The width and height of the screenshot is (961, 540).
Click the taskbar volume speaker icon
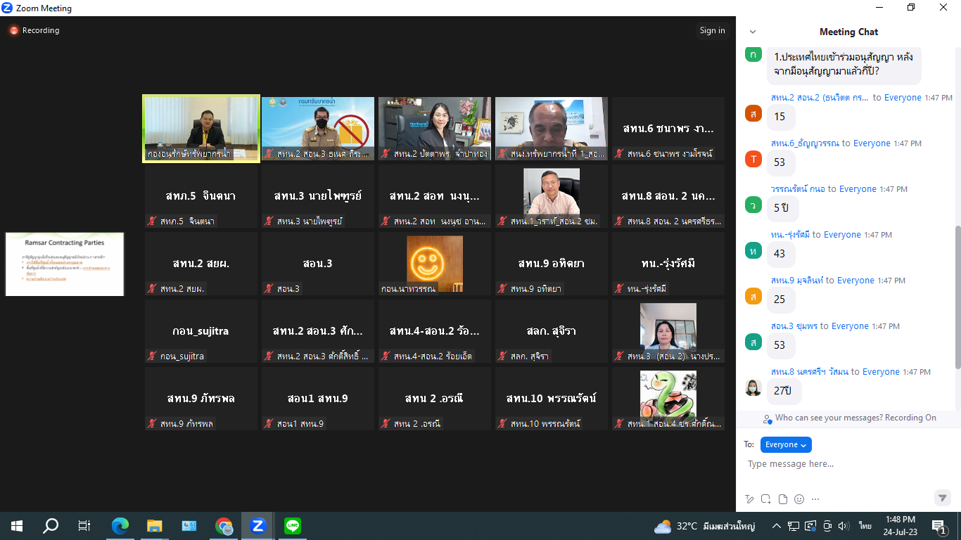point(844,526)
